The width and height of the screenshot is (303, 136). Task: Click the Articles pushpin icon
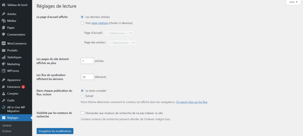pyautogui.click(x=3, y=14)
